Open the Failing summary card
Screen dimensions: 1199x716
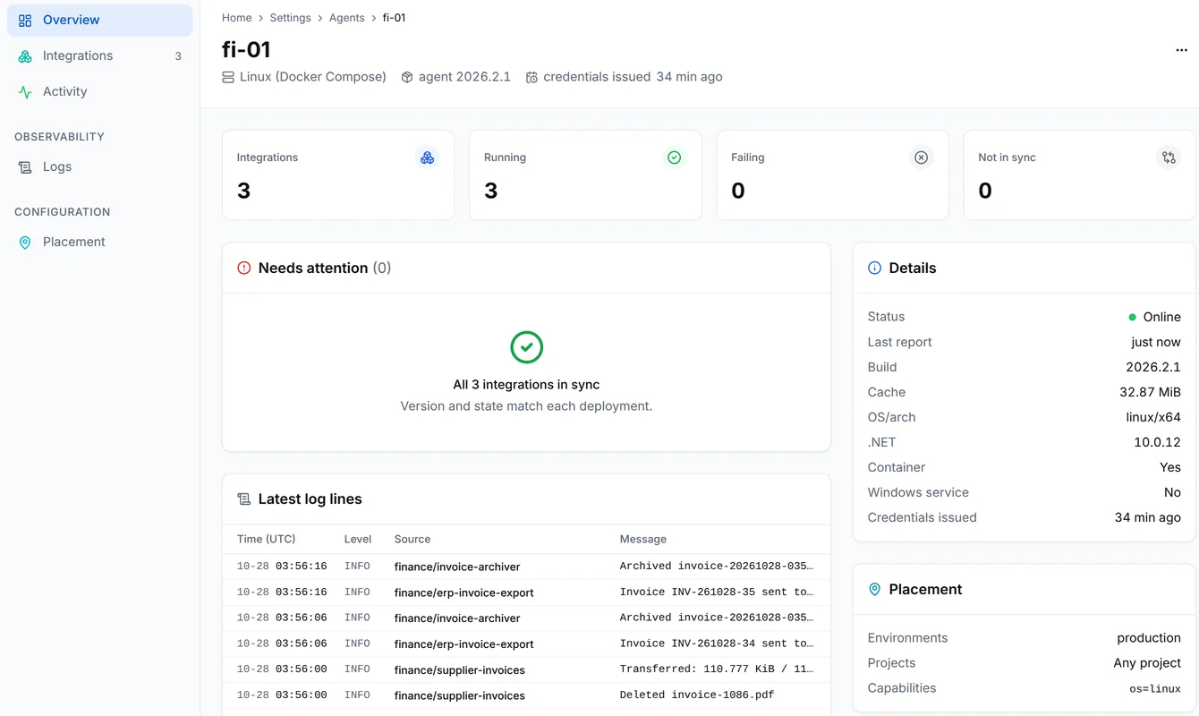click(x=832, y=175)
